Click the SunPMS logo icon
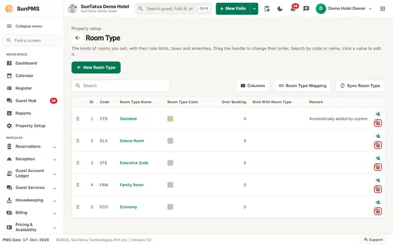This screenshot has height=245, width=393. point(9,9)
